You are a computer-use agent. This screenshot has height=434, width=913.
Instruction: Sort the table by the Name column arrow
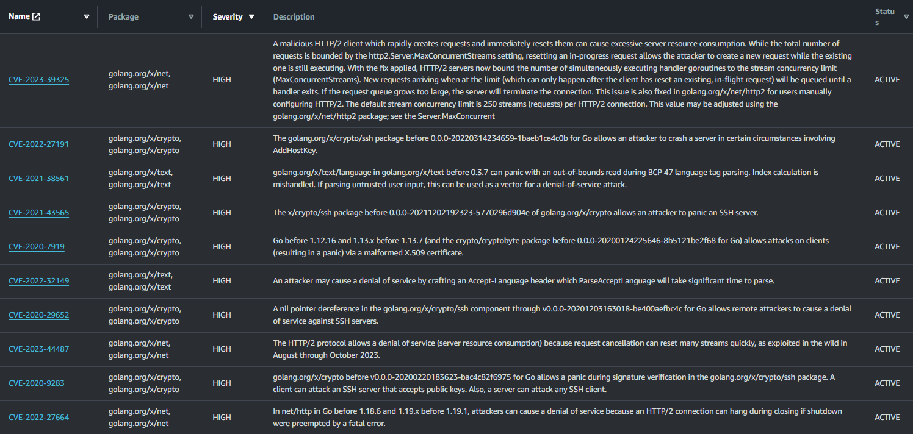coord(87,17)
